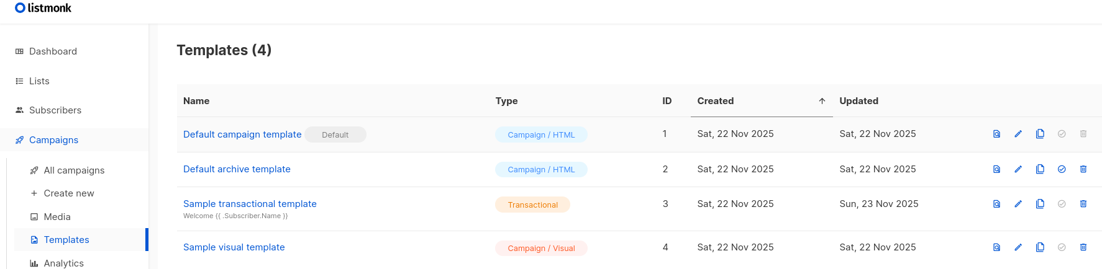Set Sample transactional template as default
This screenshot has width=1102, height=269.
[1062, 204]
